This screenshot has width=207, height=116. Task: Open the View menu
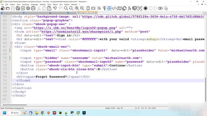18,5
